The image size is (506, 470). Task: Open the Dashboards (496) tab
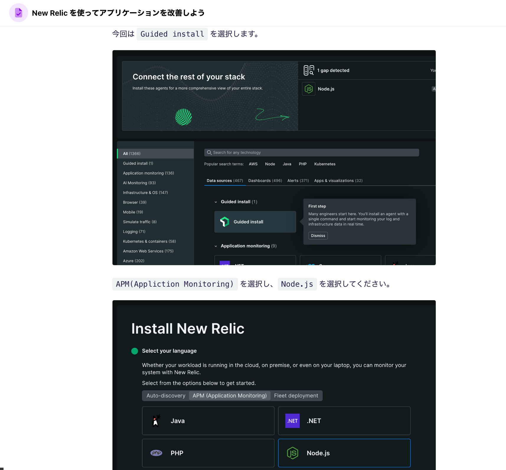coord(265,181)
